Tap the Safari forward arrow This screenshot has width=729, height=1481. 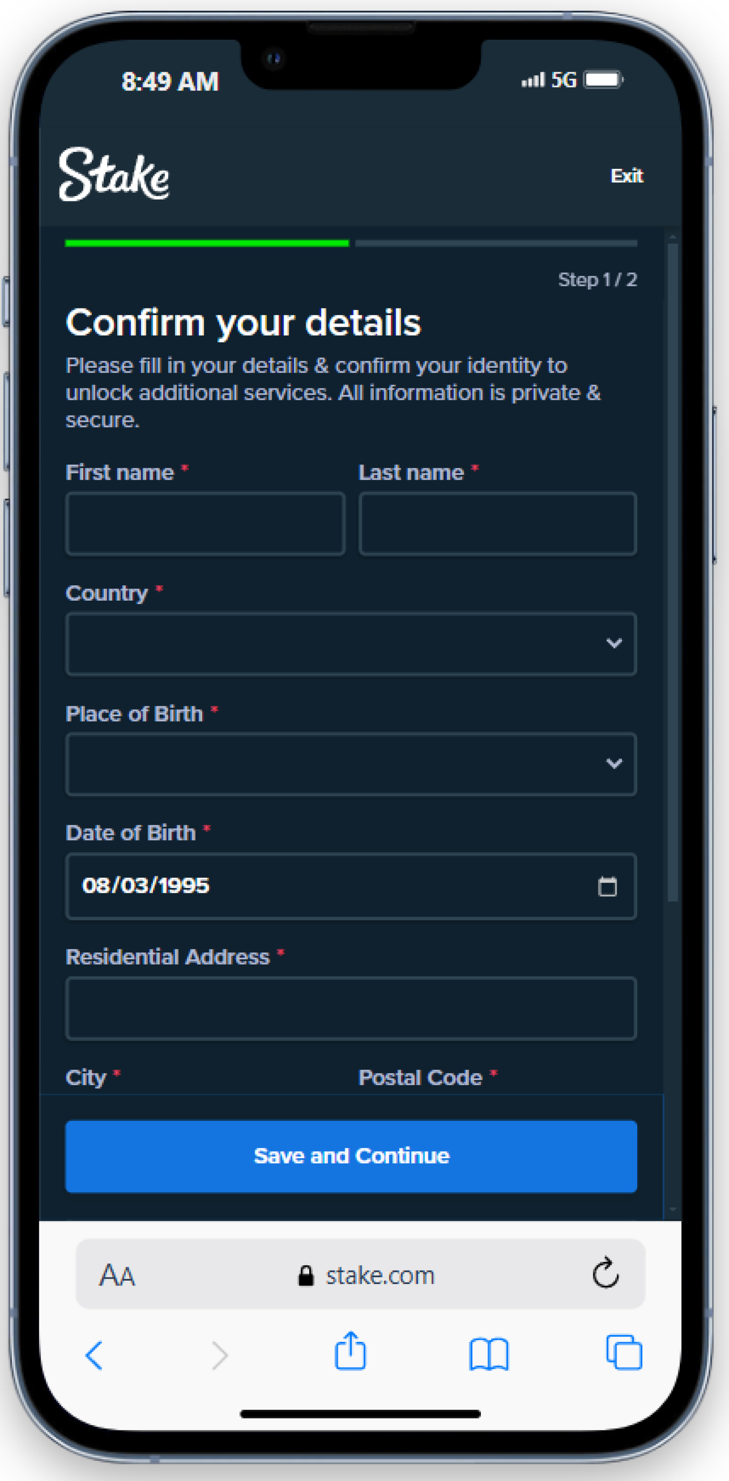click(219, 1356)
